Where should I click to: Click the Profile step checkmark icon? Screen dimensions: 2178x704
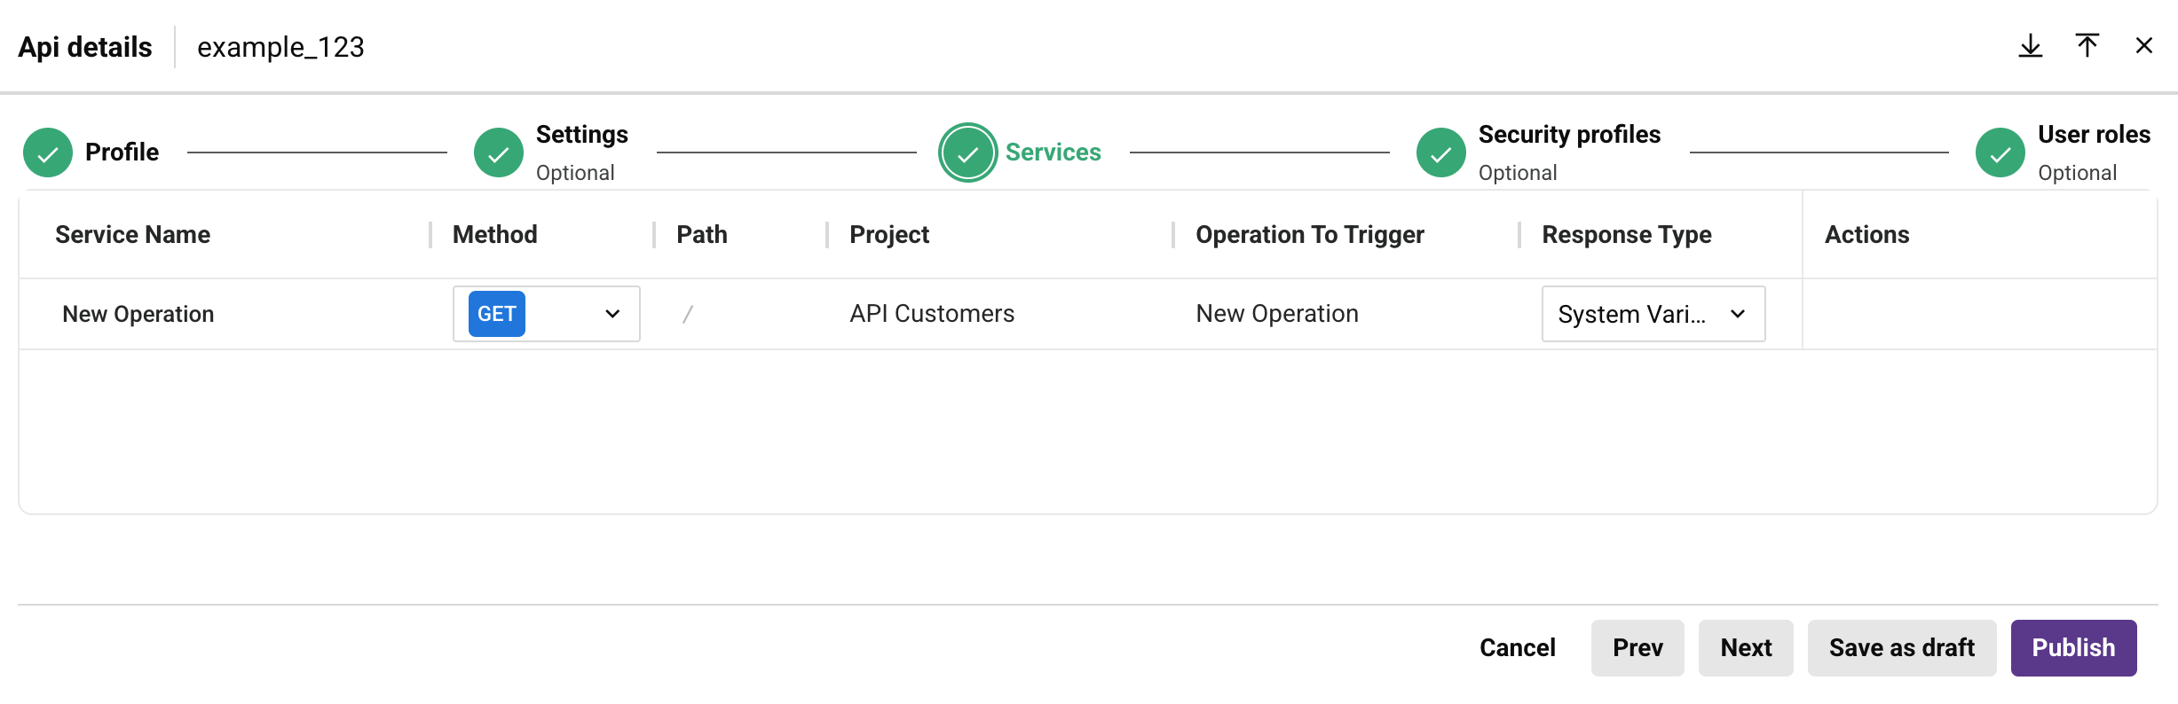pyautogui.click(x=48, y=153)
